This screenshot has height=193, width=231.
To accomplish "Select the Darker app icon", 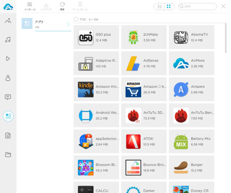I will click(x=133, y=190).
